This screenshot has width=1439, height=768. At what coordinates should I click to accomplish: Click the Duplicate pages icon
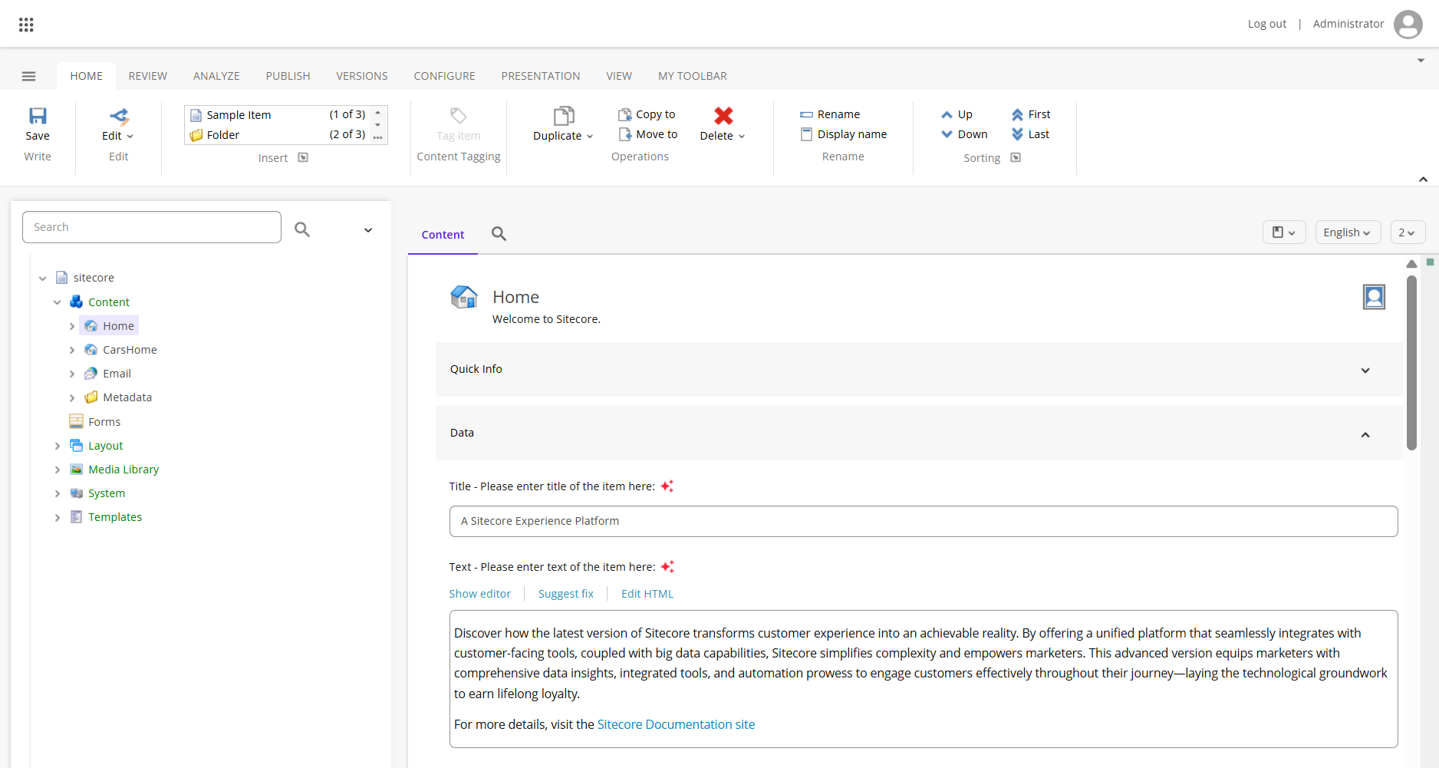tap(564, 116)
